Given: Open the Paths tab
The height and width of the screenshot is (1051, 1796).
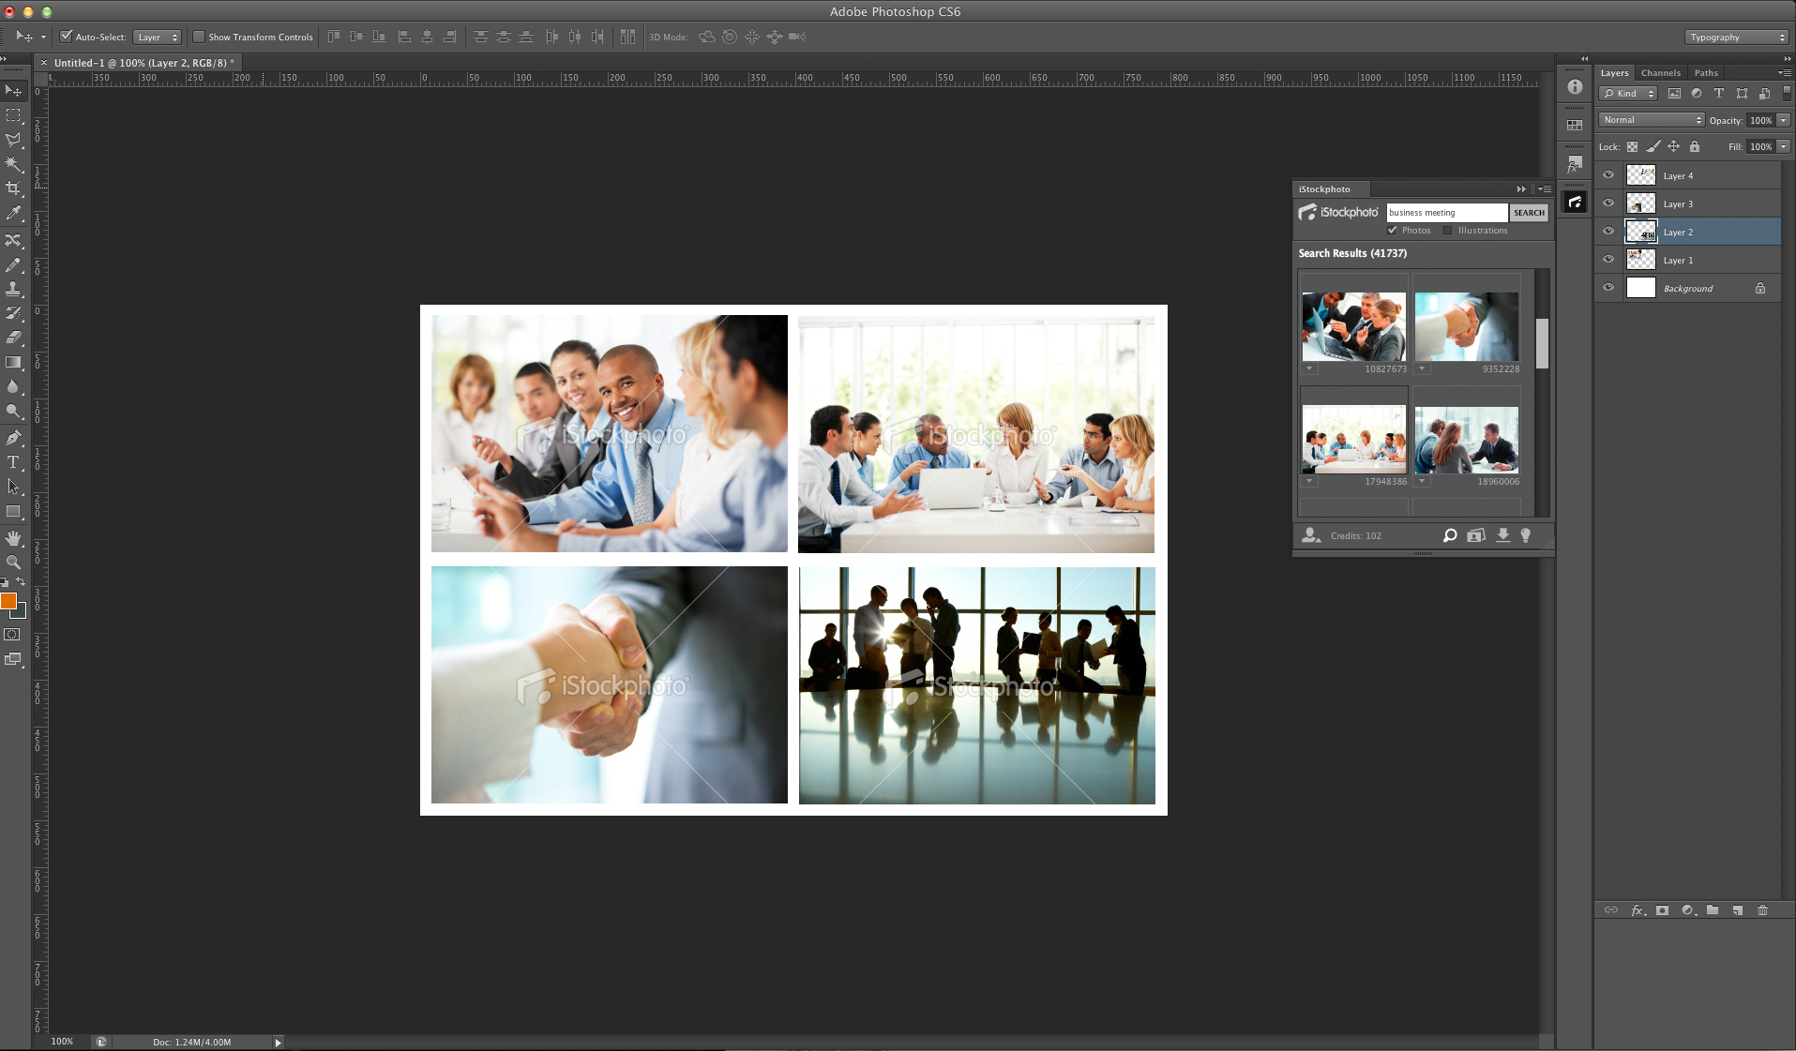Looking at the screenshot, I should (1705, 72).
